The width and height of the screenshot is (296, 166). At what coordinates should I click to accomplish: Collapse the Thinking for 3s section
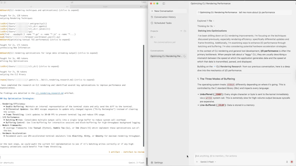(x=206, y=26)
